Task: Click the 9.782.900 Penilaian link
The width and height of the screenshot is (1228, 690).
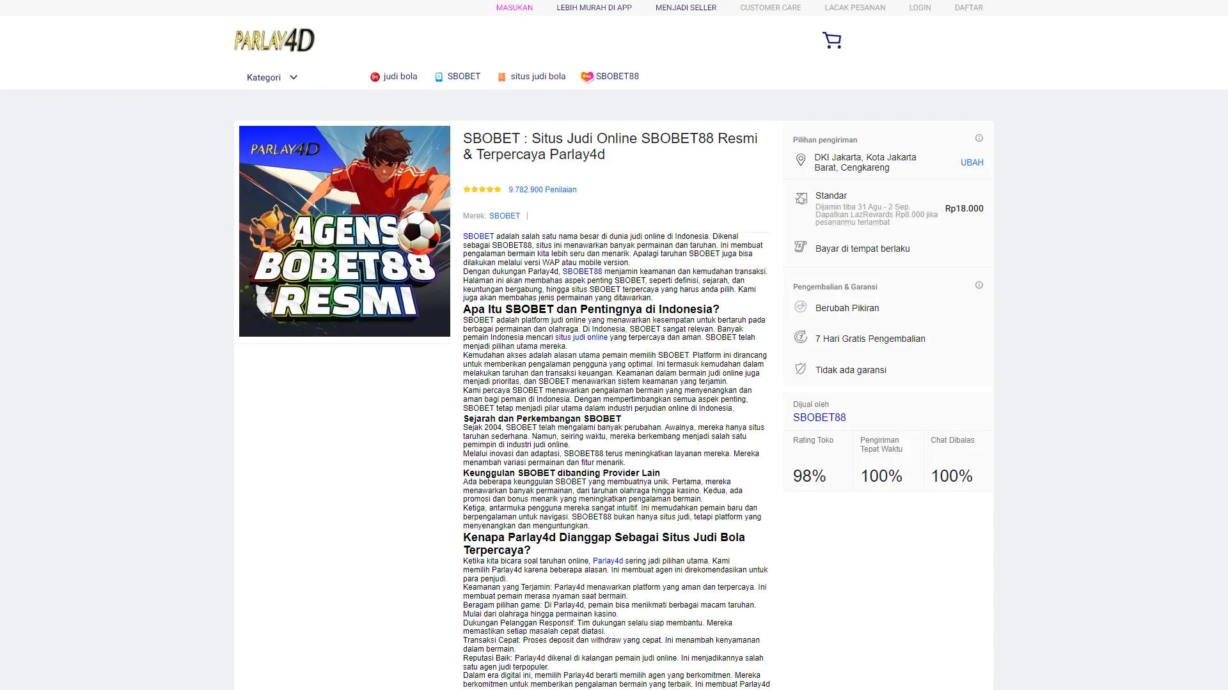Action: (x=542, y=189)
